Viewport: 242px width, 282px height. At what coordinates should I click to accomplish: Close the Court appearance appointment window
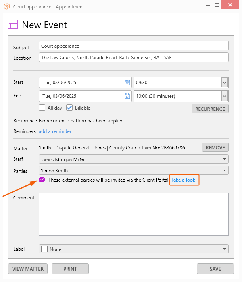point(230,5)
